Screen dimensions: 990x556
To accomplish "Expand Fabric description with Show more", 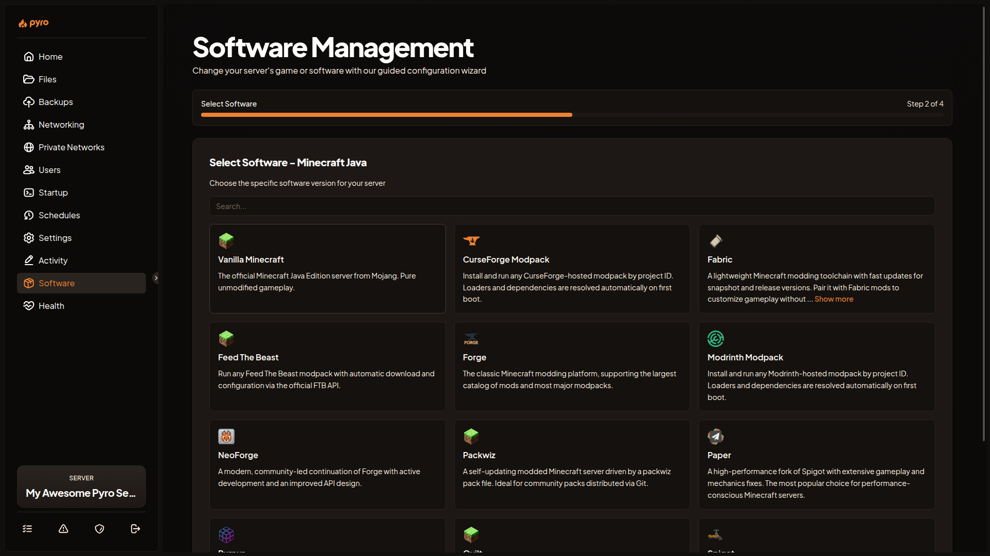I will [834, 299].
